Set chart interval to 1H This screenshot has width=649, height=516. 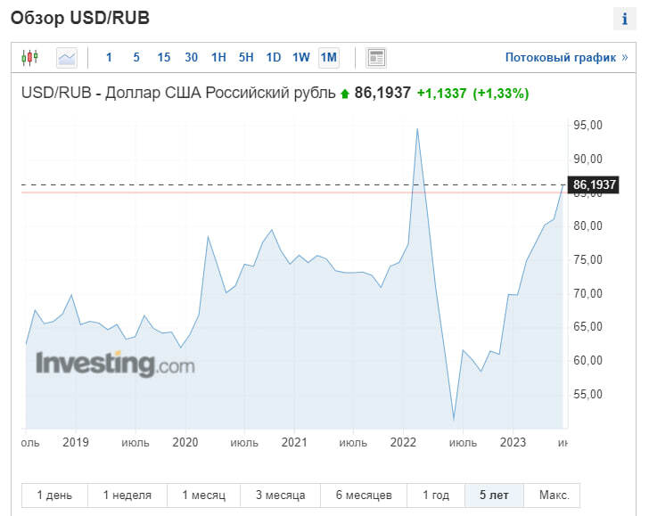(218, 58)
